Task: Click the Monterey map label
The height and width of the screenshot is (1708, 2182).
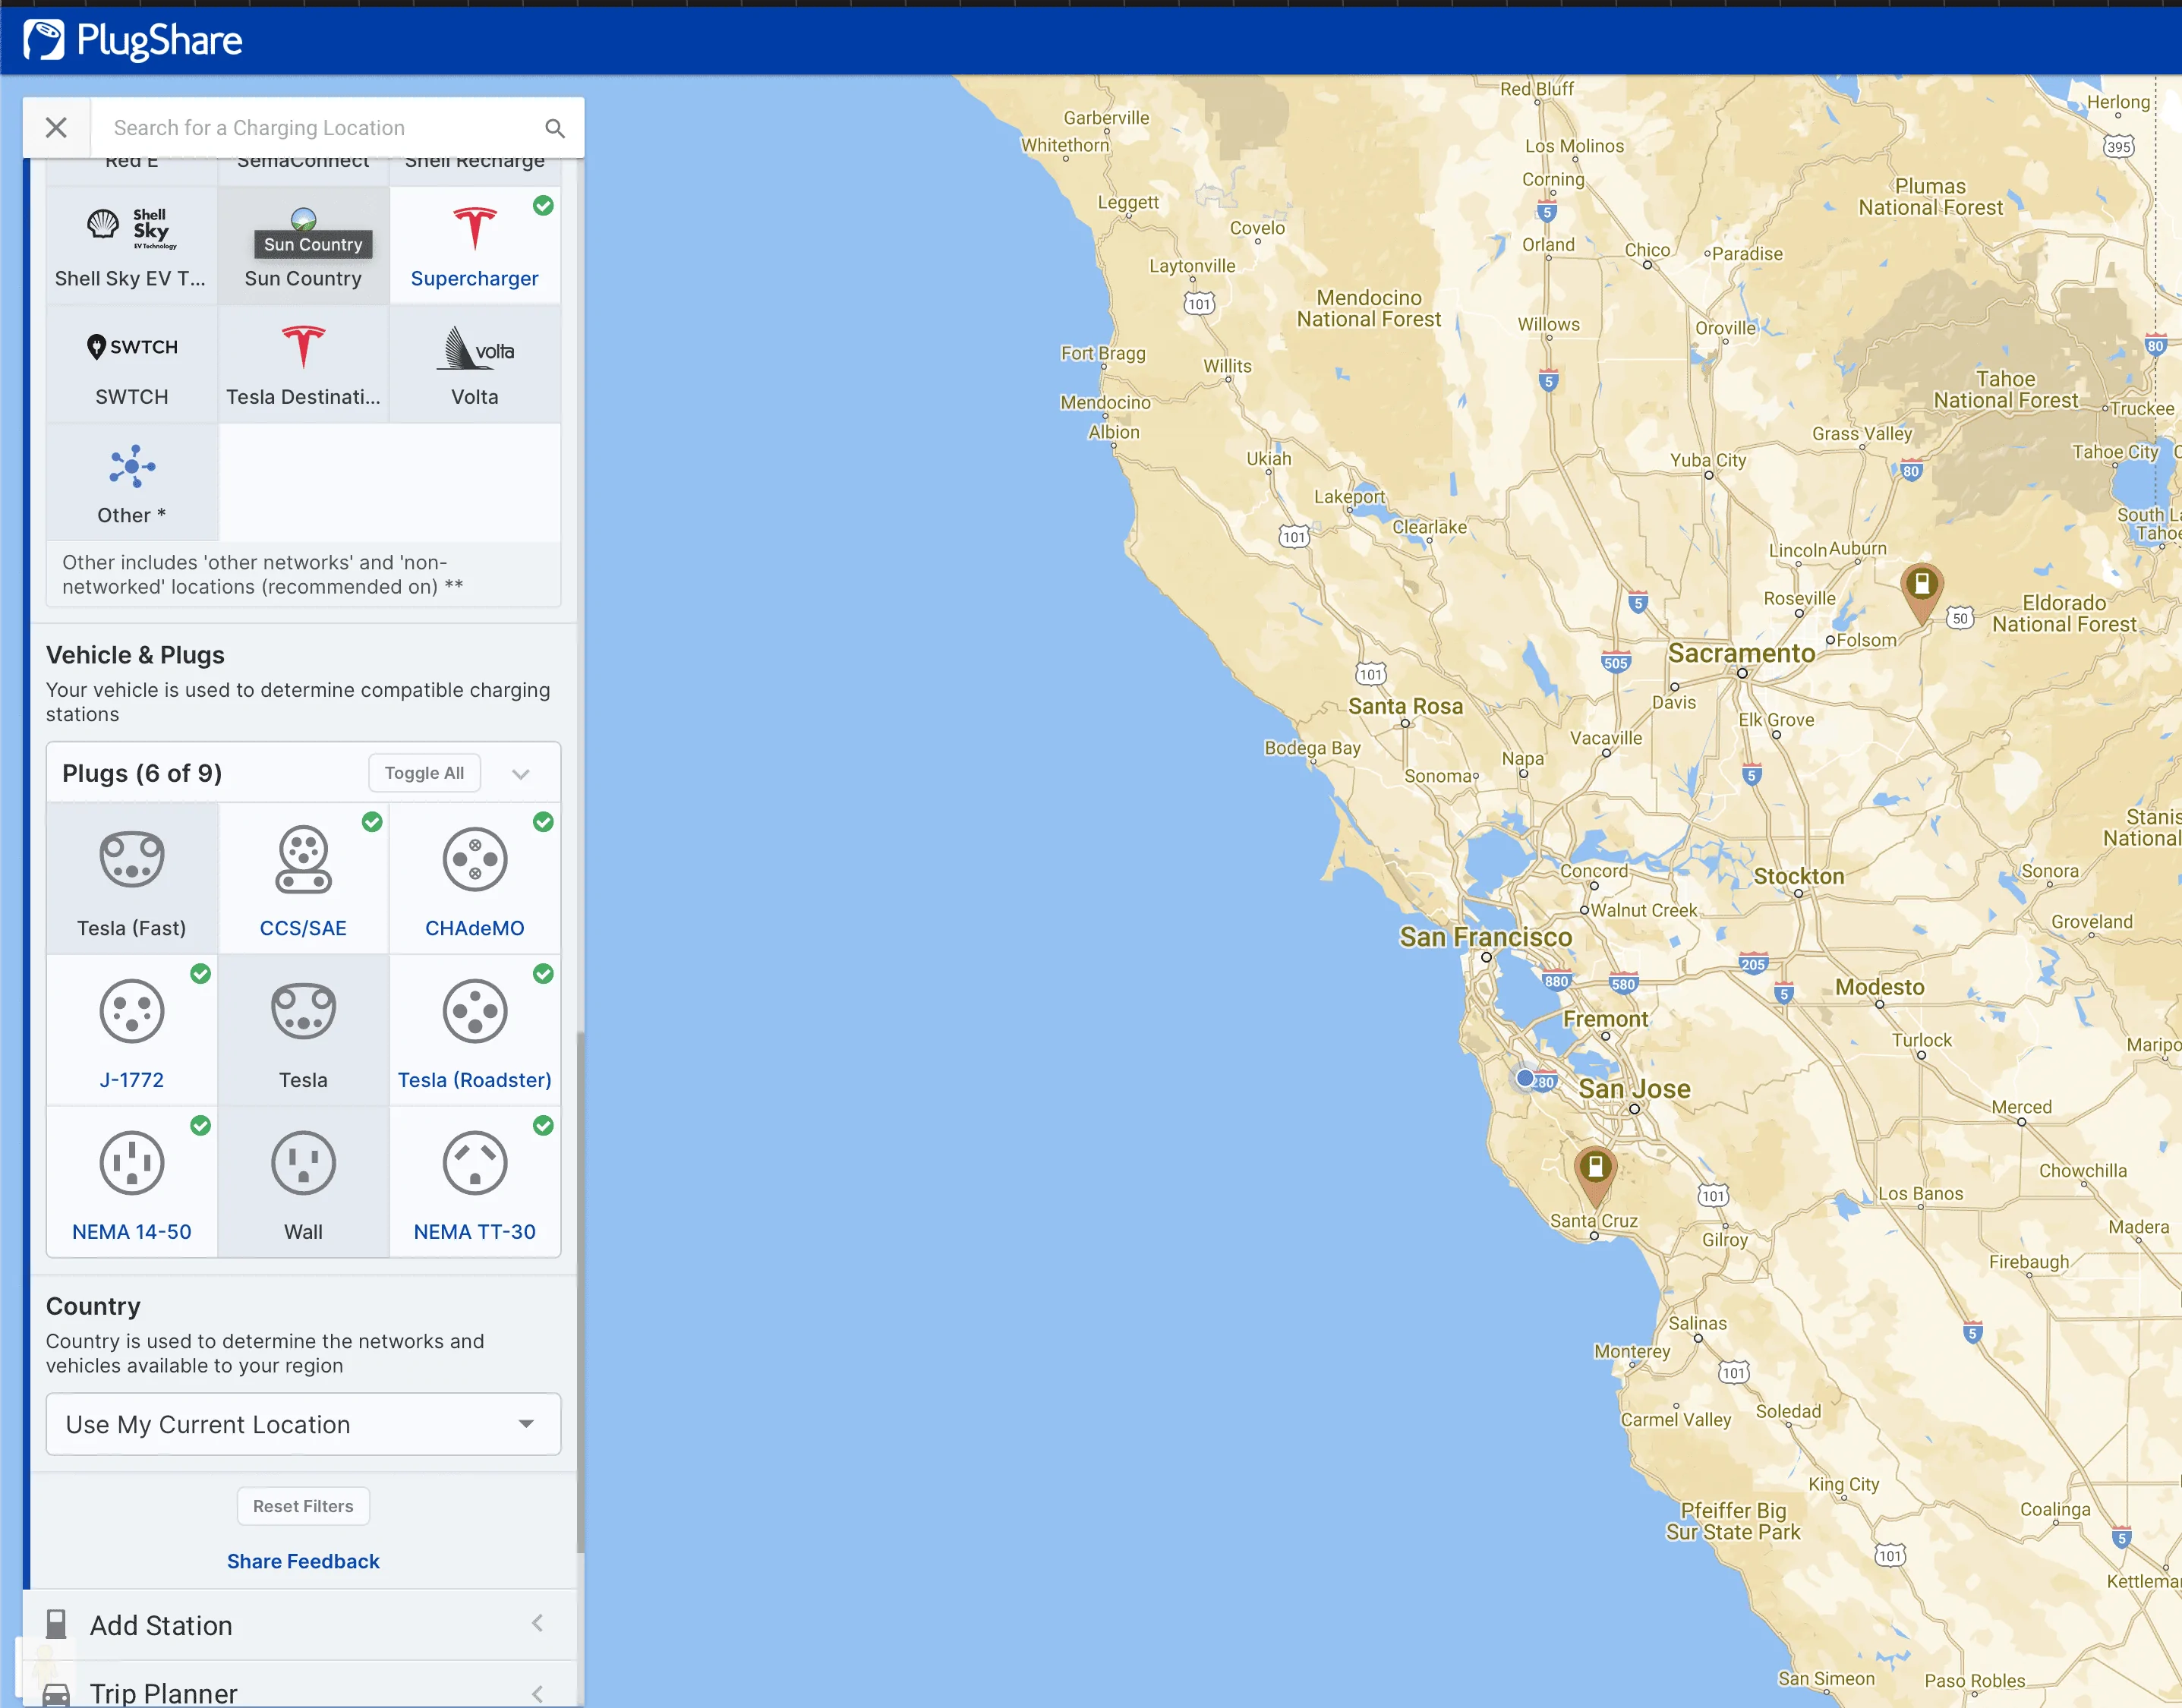Action: pos(1632,1351)
